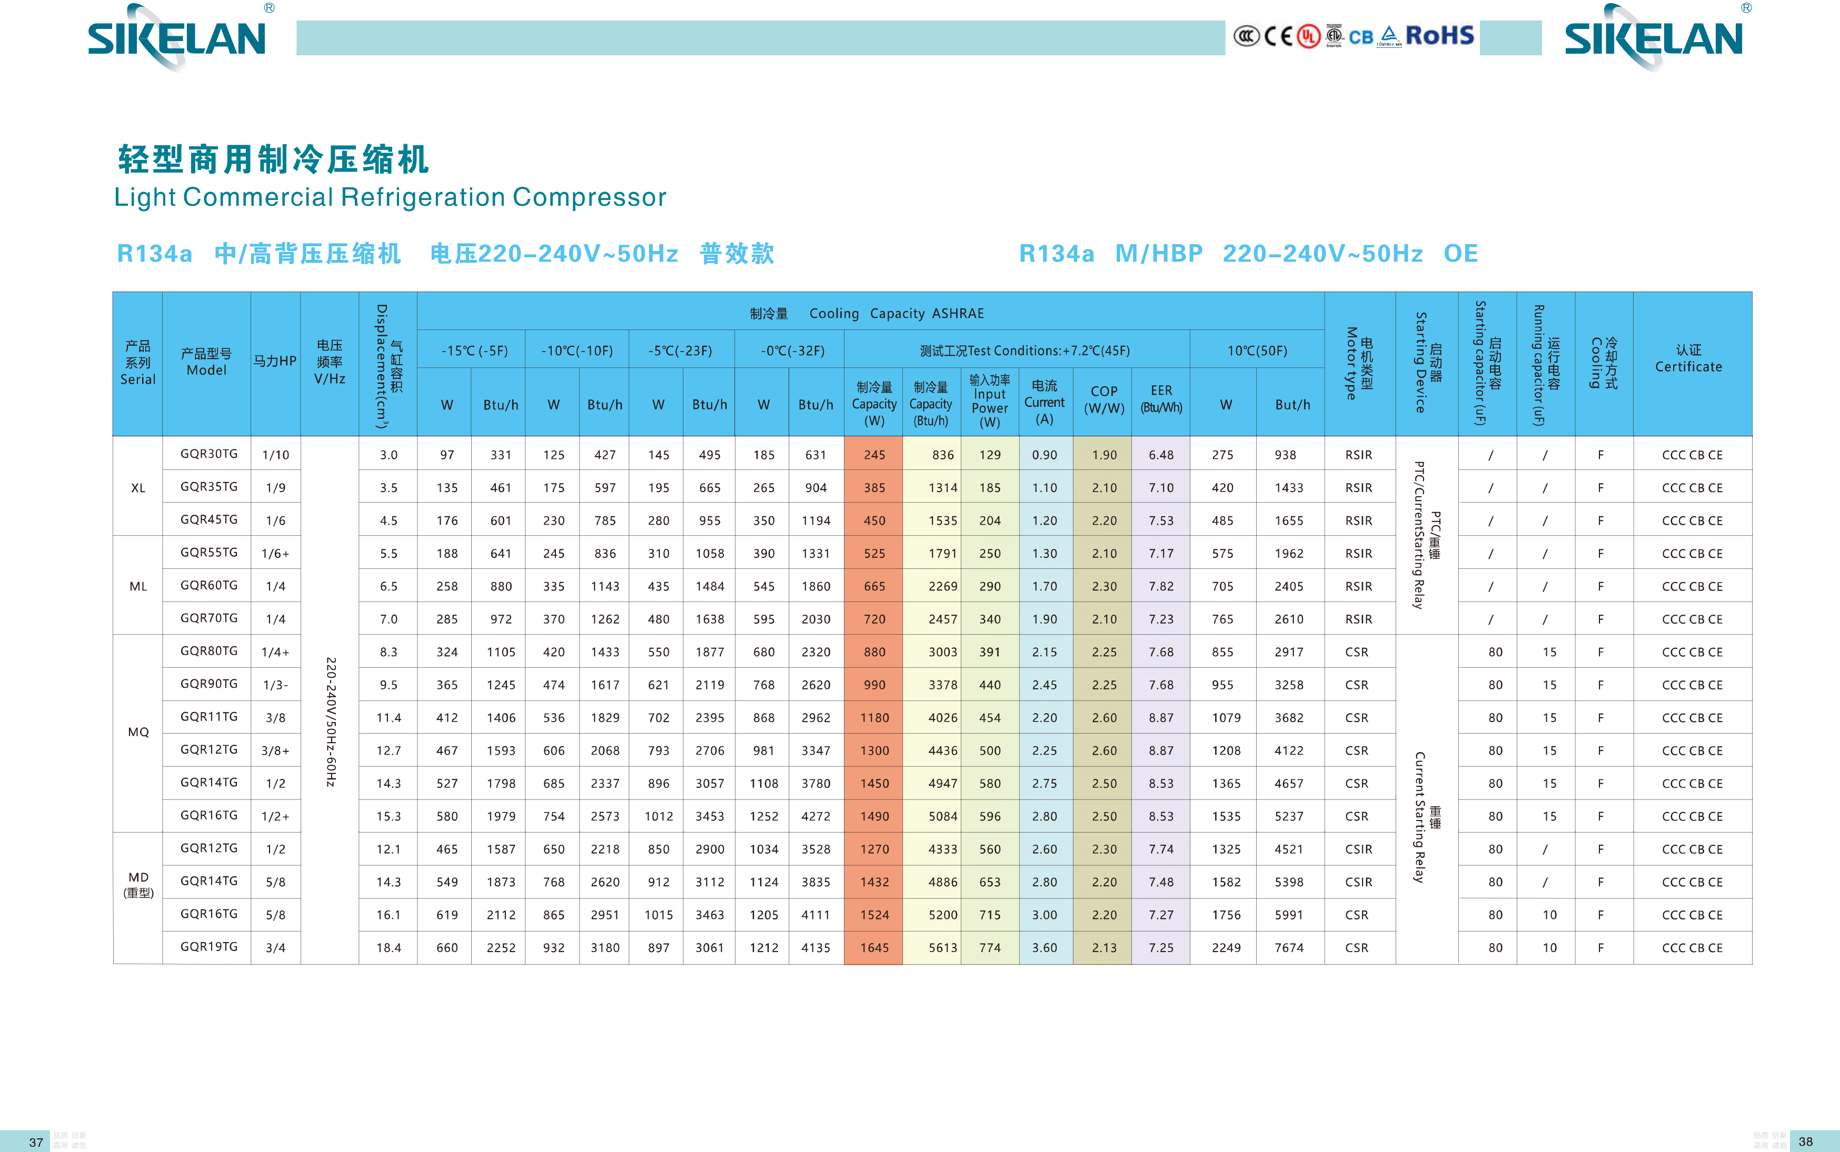Click the CE mark logo
The image size is (1840, 1152).
click(1279, 36)
